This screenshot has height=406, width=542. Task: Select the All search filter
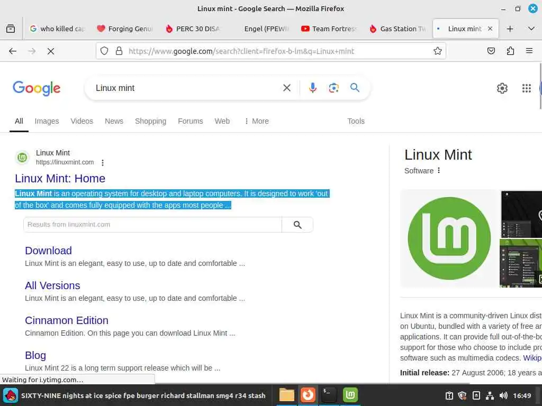19,121
